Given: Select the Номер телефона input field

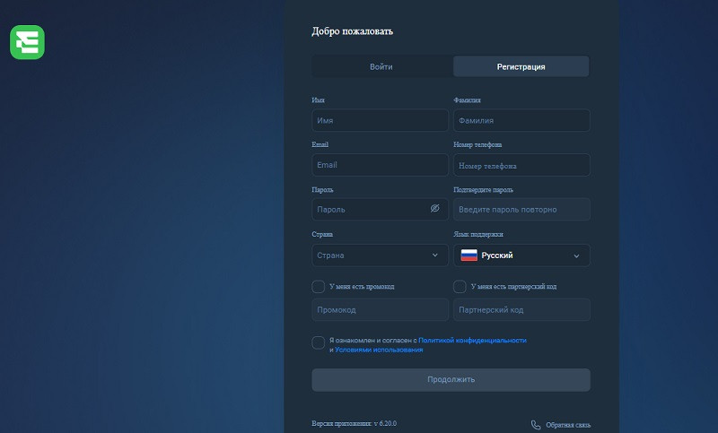Looking at the screenshot, I should [521, 165].
